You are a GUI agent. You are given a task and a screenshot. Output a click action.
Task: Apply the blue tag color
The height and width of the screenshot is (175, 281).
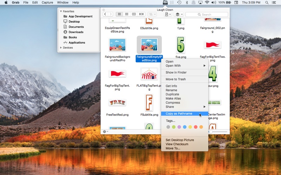pos(185,127)
